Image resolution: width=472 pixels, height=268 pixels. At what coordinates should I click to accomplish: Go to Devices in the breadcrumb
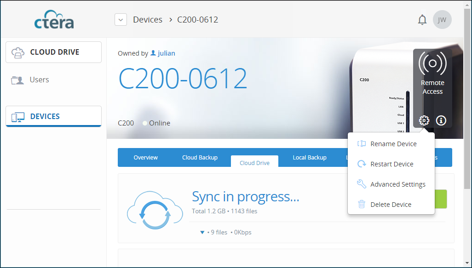[x=148, y=20]
